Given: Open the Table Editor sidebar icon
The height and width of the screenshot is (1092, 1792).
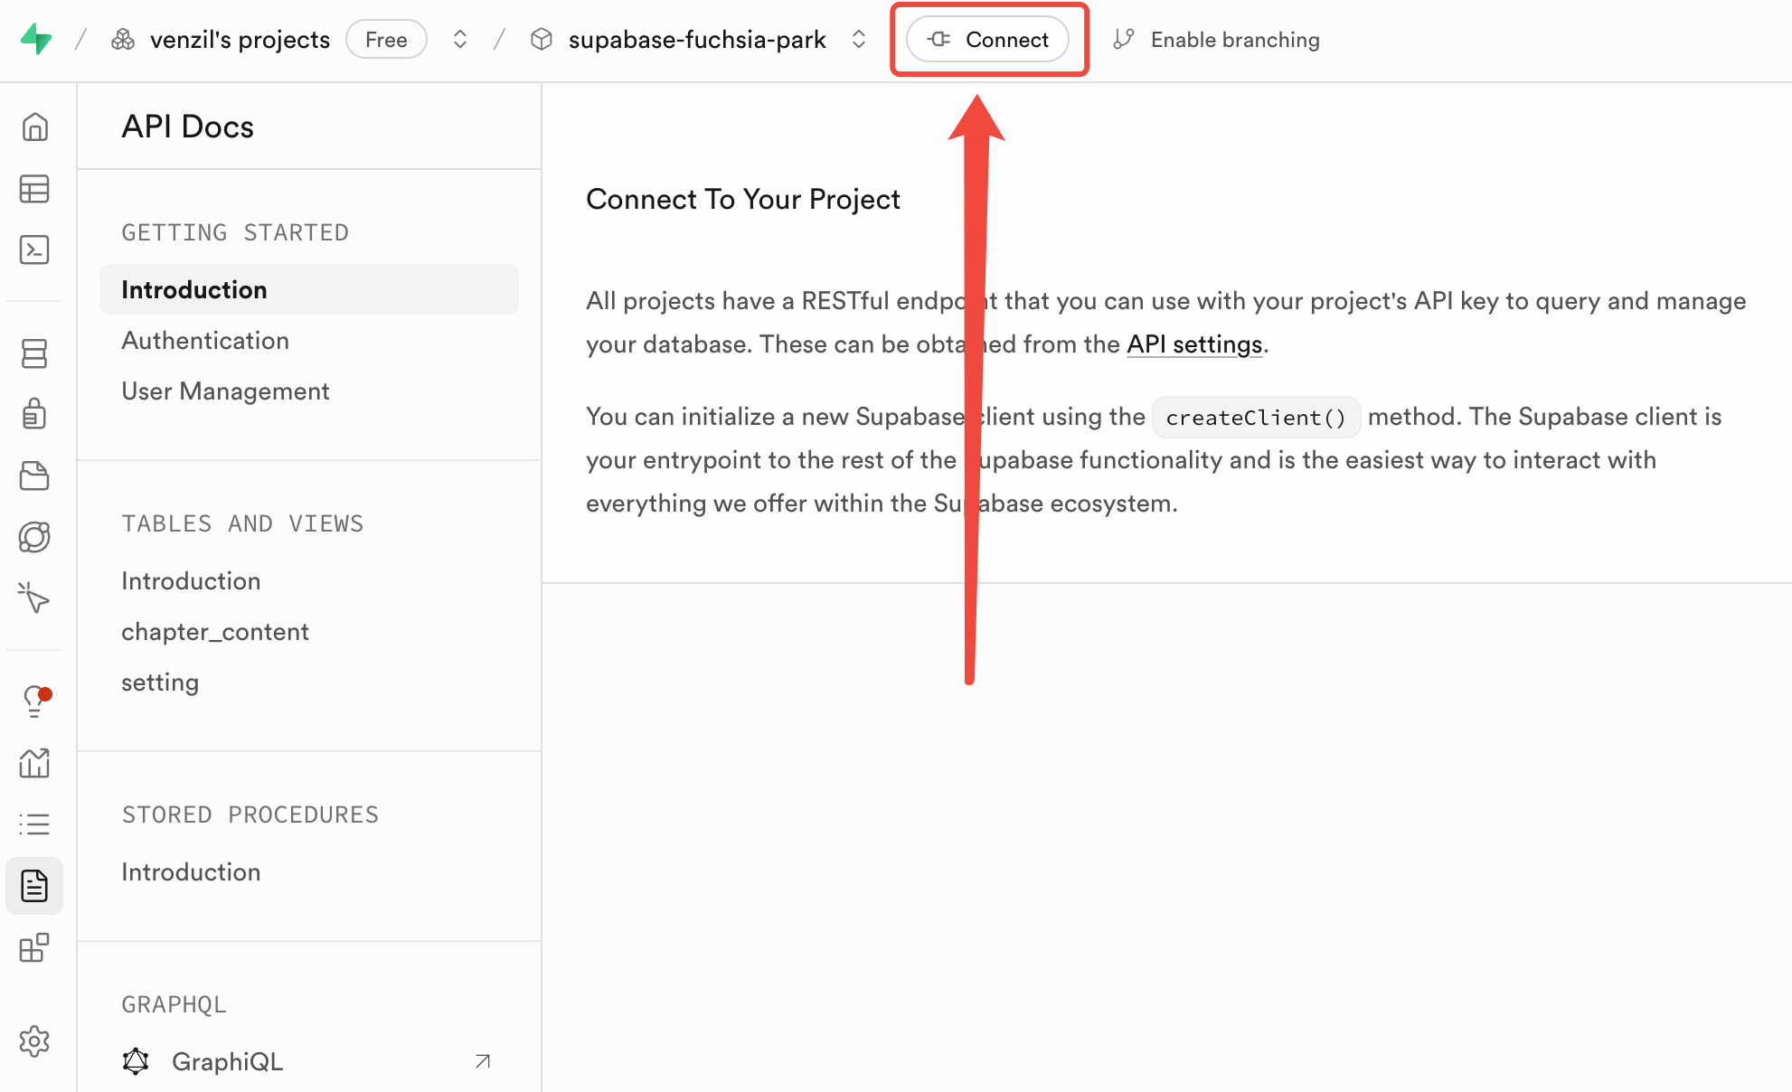Looking at the screenshot, I should [x=34, y=189].
